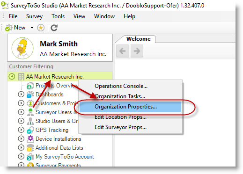243x174 pixels.
Task: Click the back arrow navigation button
Action: click(123, 51)
